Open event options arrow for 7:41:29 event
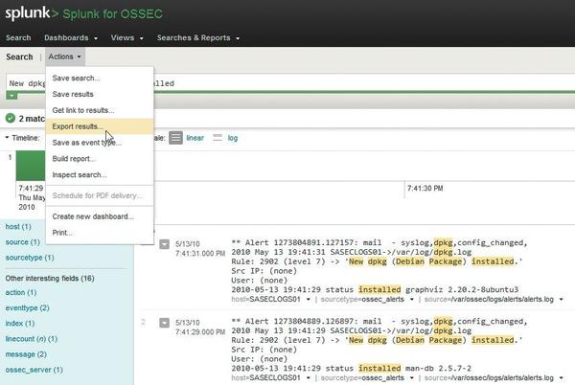The image size is (575, 385). click(x=164, y=323)
